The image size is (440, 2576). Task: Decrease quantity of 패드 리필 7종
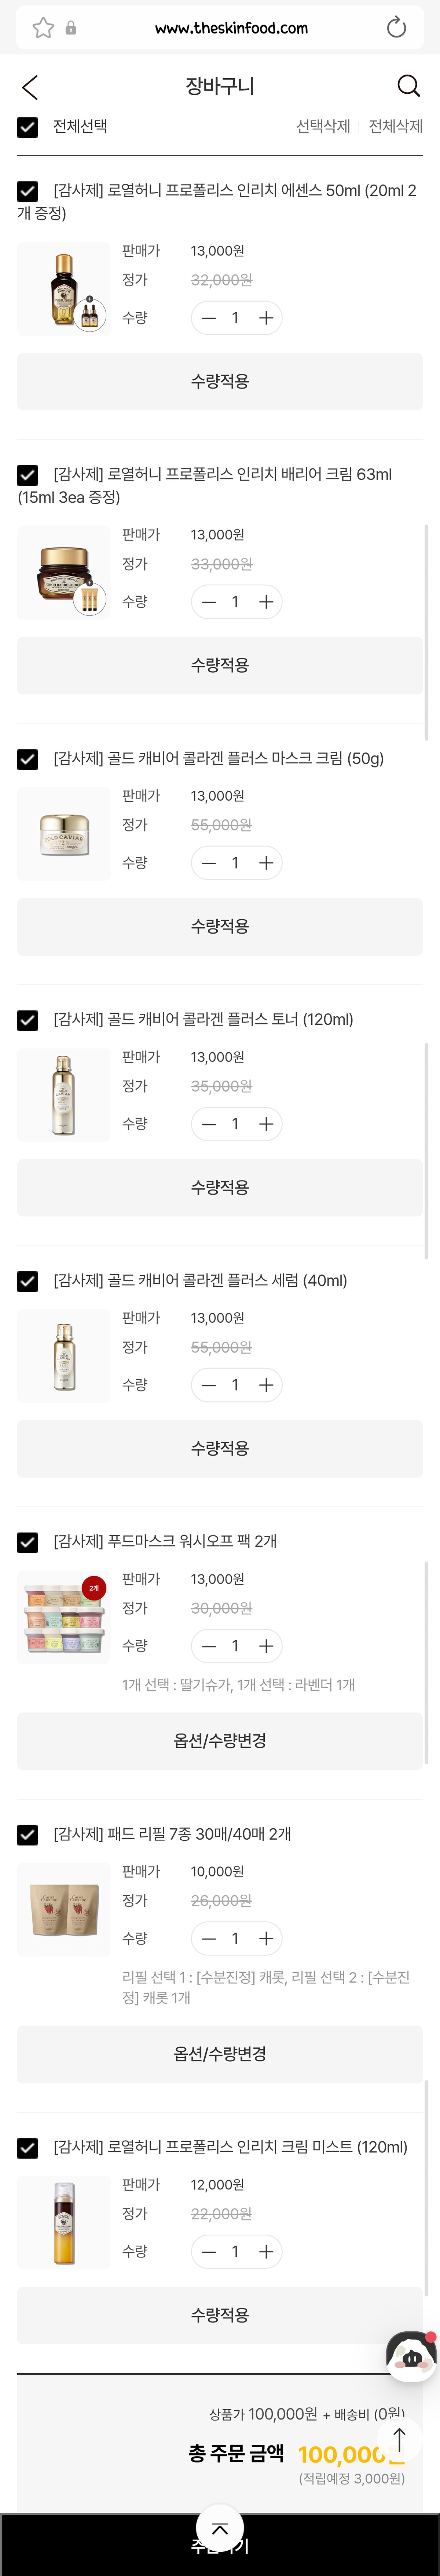click(209, 1938)
